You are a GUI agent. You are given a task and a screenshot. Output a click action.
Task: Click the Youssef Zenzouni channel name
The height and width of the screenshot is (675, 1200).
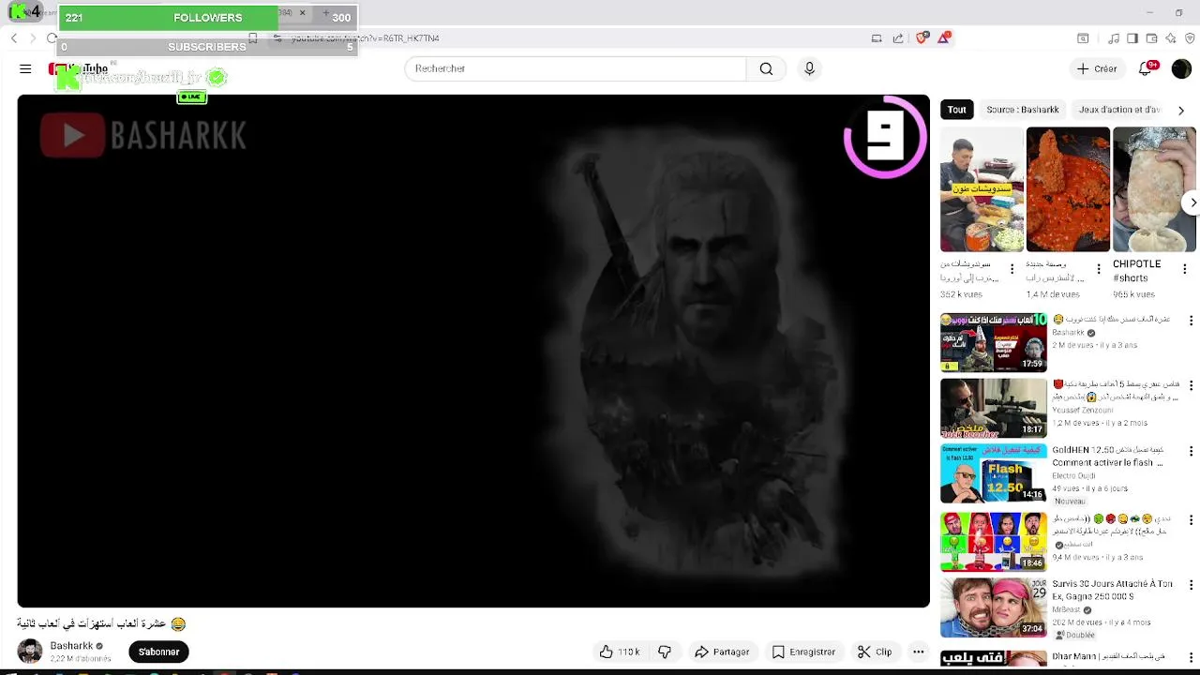coord(1082,410)
